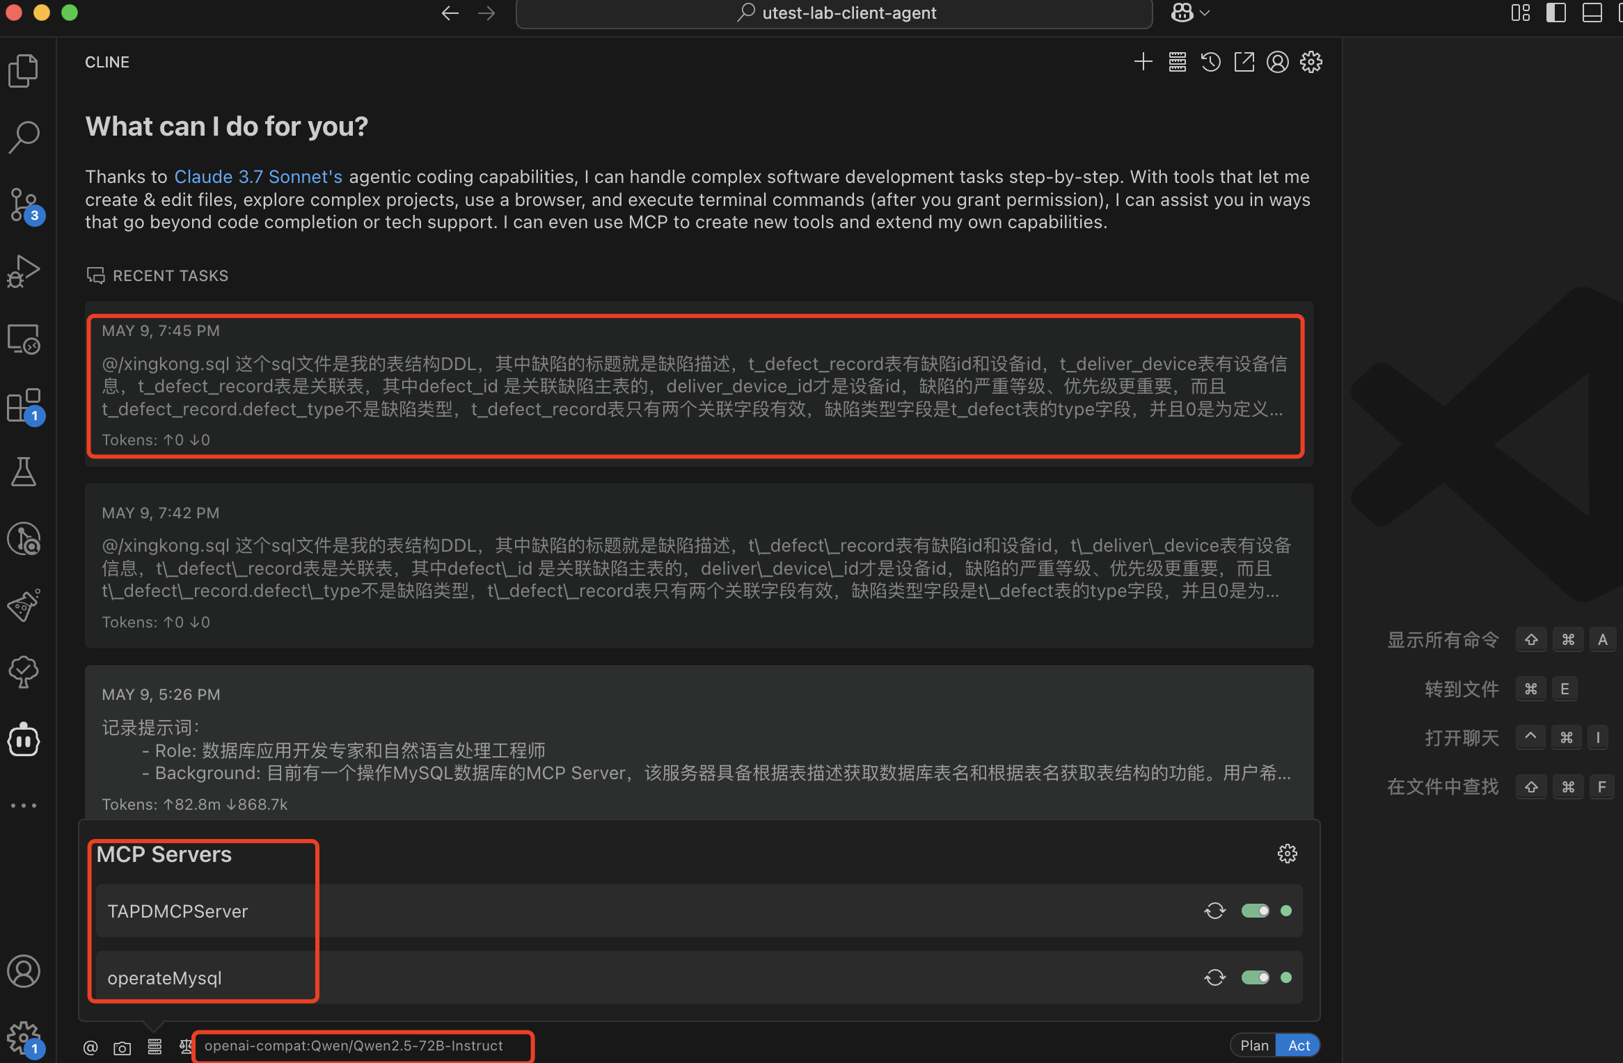Toggle TAPDMCPServer enabled switch
Viewport: 1623px width, 1063px height.
pos(1255,911)
